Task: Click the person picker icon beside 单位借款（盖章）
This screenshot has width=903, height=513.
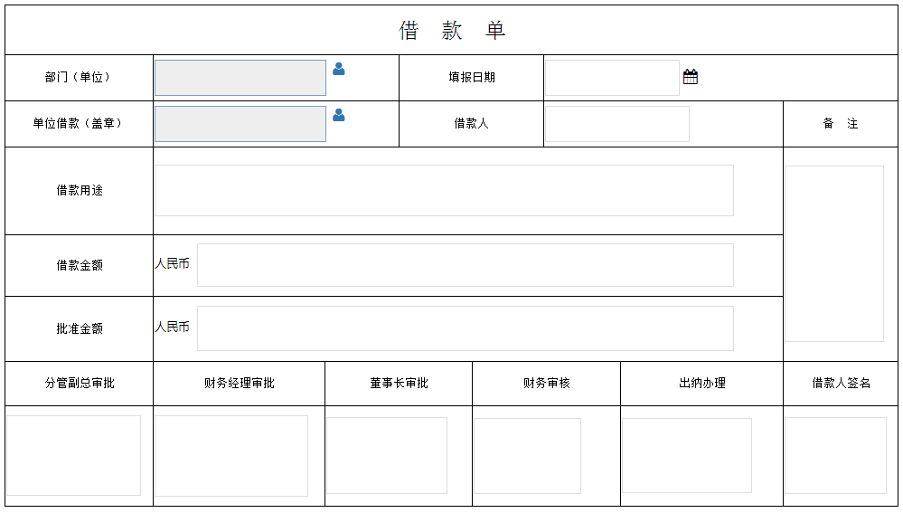Action: tap(339, 115)
